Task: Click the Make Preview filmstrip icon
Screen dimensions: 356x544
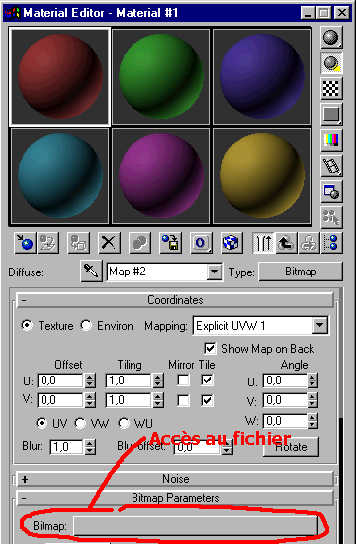Action: tap(331, 165)
